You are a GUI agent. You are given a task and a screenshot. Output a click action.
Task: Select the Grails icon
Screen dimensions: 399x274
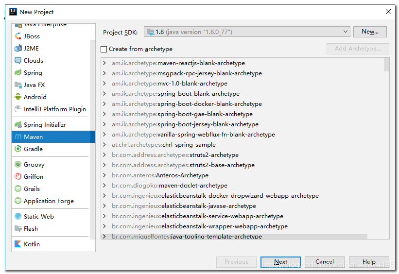18,189
